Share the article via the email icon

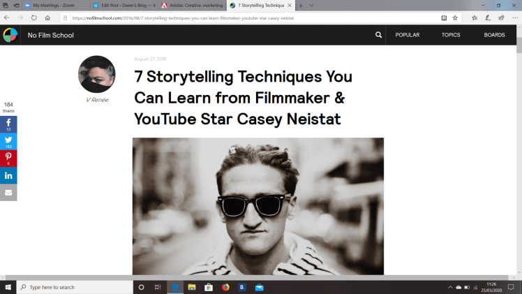tap(8, 193)
